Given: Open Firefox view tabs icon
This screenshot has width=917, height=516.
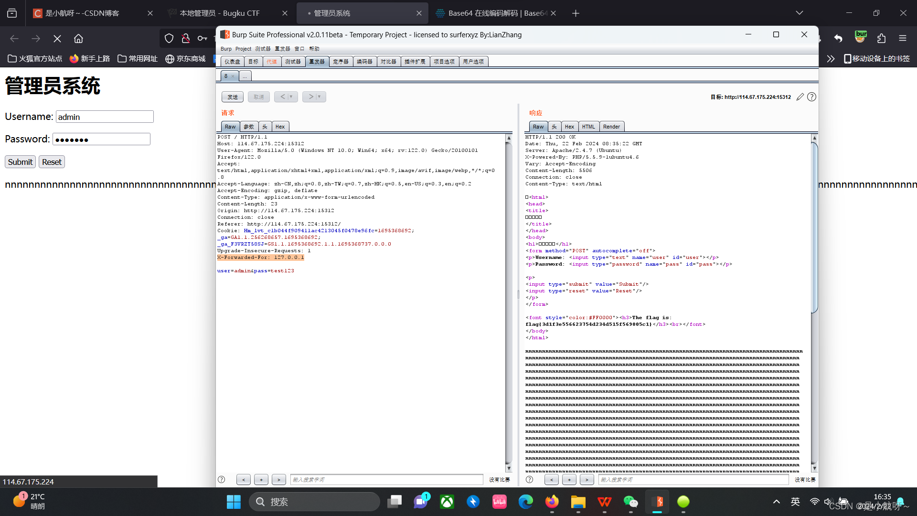Looking at the screenshot, I should (x=12, y=13).
